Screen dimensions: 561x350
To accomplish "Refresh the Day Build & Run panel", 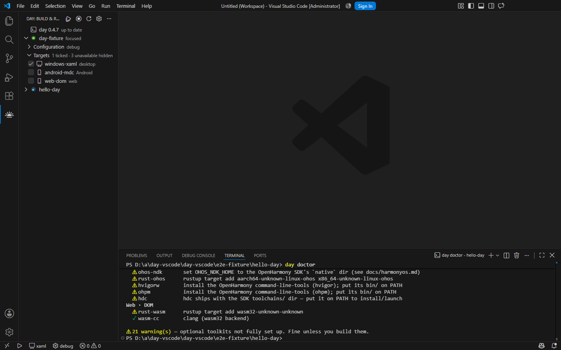I will point(89,19).
